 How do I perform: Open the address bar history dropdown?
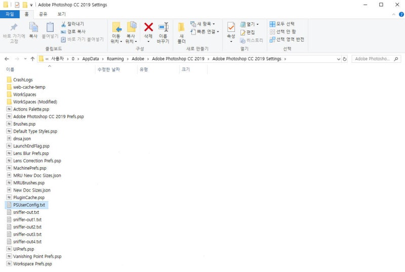[x=338, y=59]
